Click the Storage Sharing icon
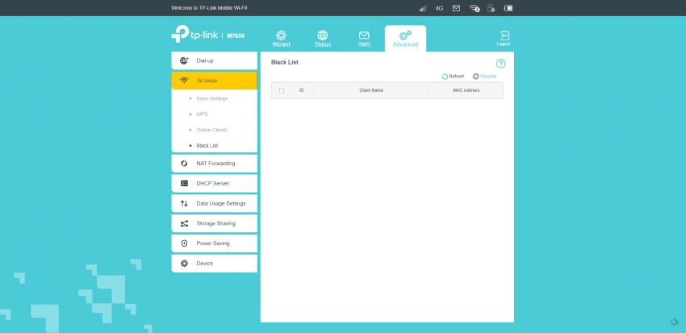Screen dimensions: 686x333 184,223
